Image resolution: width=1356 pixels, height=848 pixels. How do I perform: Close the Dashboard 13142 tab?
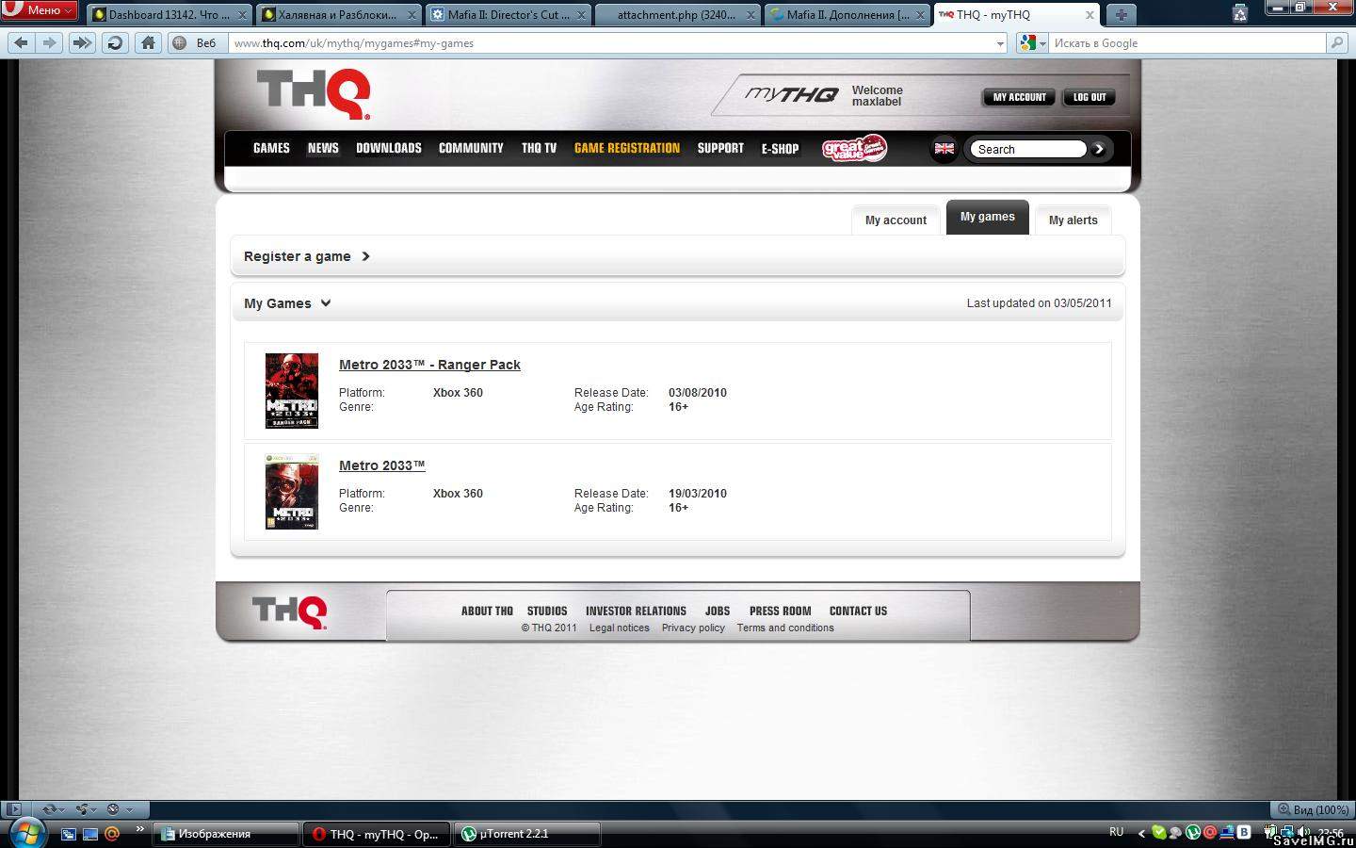242,15
